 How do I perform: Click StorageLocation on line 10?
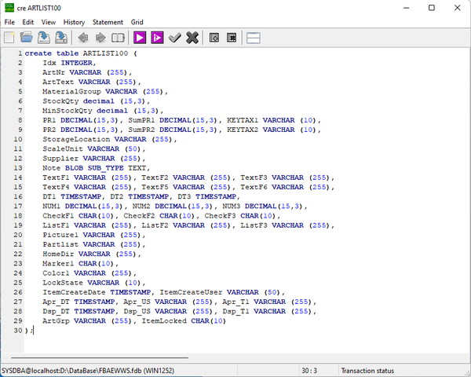[x=76, y=139]
